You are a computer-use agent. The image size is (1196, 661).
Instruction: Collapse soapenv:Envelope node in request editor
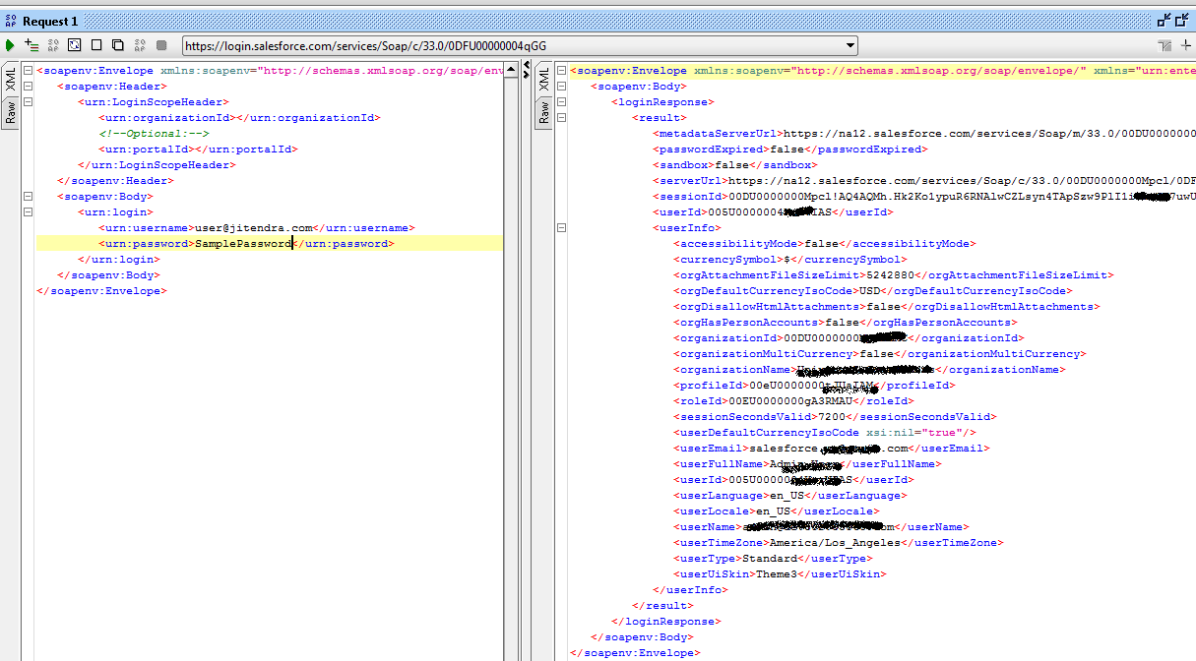coord(27,71)
